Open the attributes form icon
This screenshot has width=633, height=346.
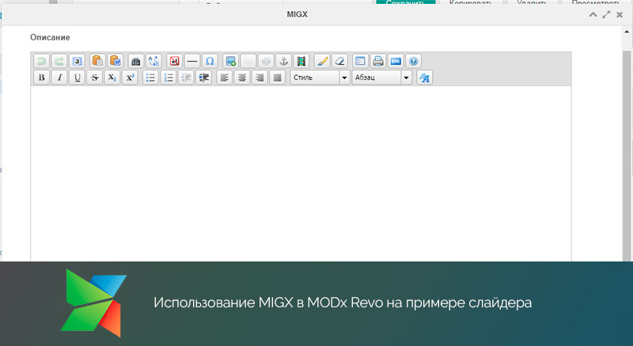click(360, 61)
